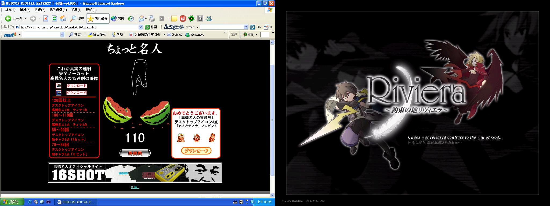The height and width of the screenshot is (206, 550).
Task: Launch ICQ from the green flower toolbar icon
Action: pyautogui.click(x=191, y=19)
